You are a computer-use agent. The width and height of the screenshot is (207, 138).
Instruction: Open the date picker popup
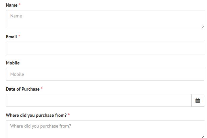(198, 100)
